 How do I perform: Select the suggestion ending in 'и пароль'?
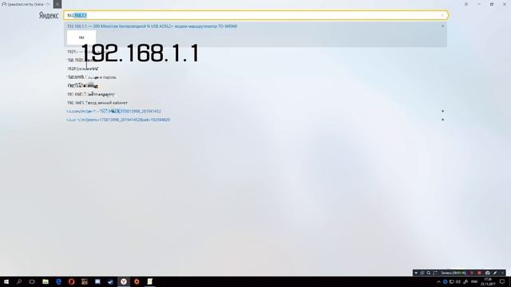[x=92, y=77]
